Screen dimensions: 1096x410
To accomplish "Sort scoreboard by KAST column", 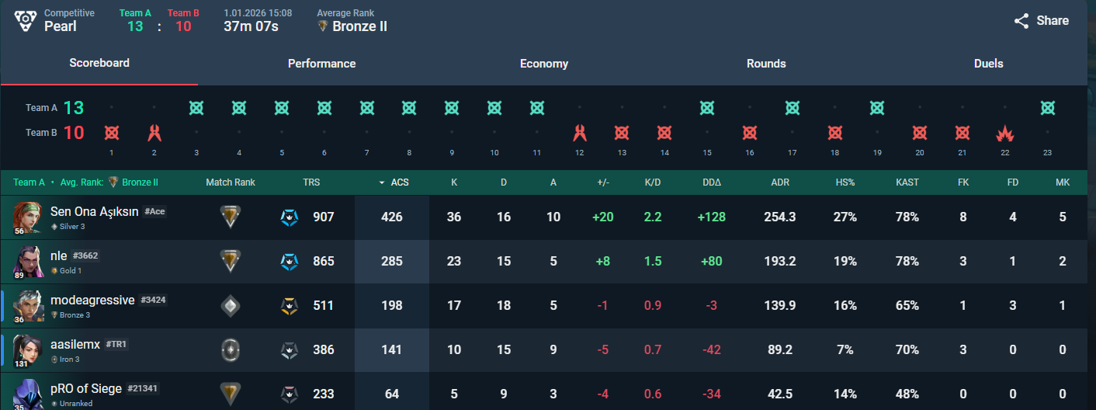I will (x=907, y=182).
